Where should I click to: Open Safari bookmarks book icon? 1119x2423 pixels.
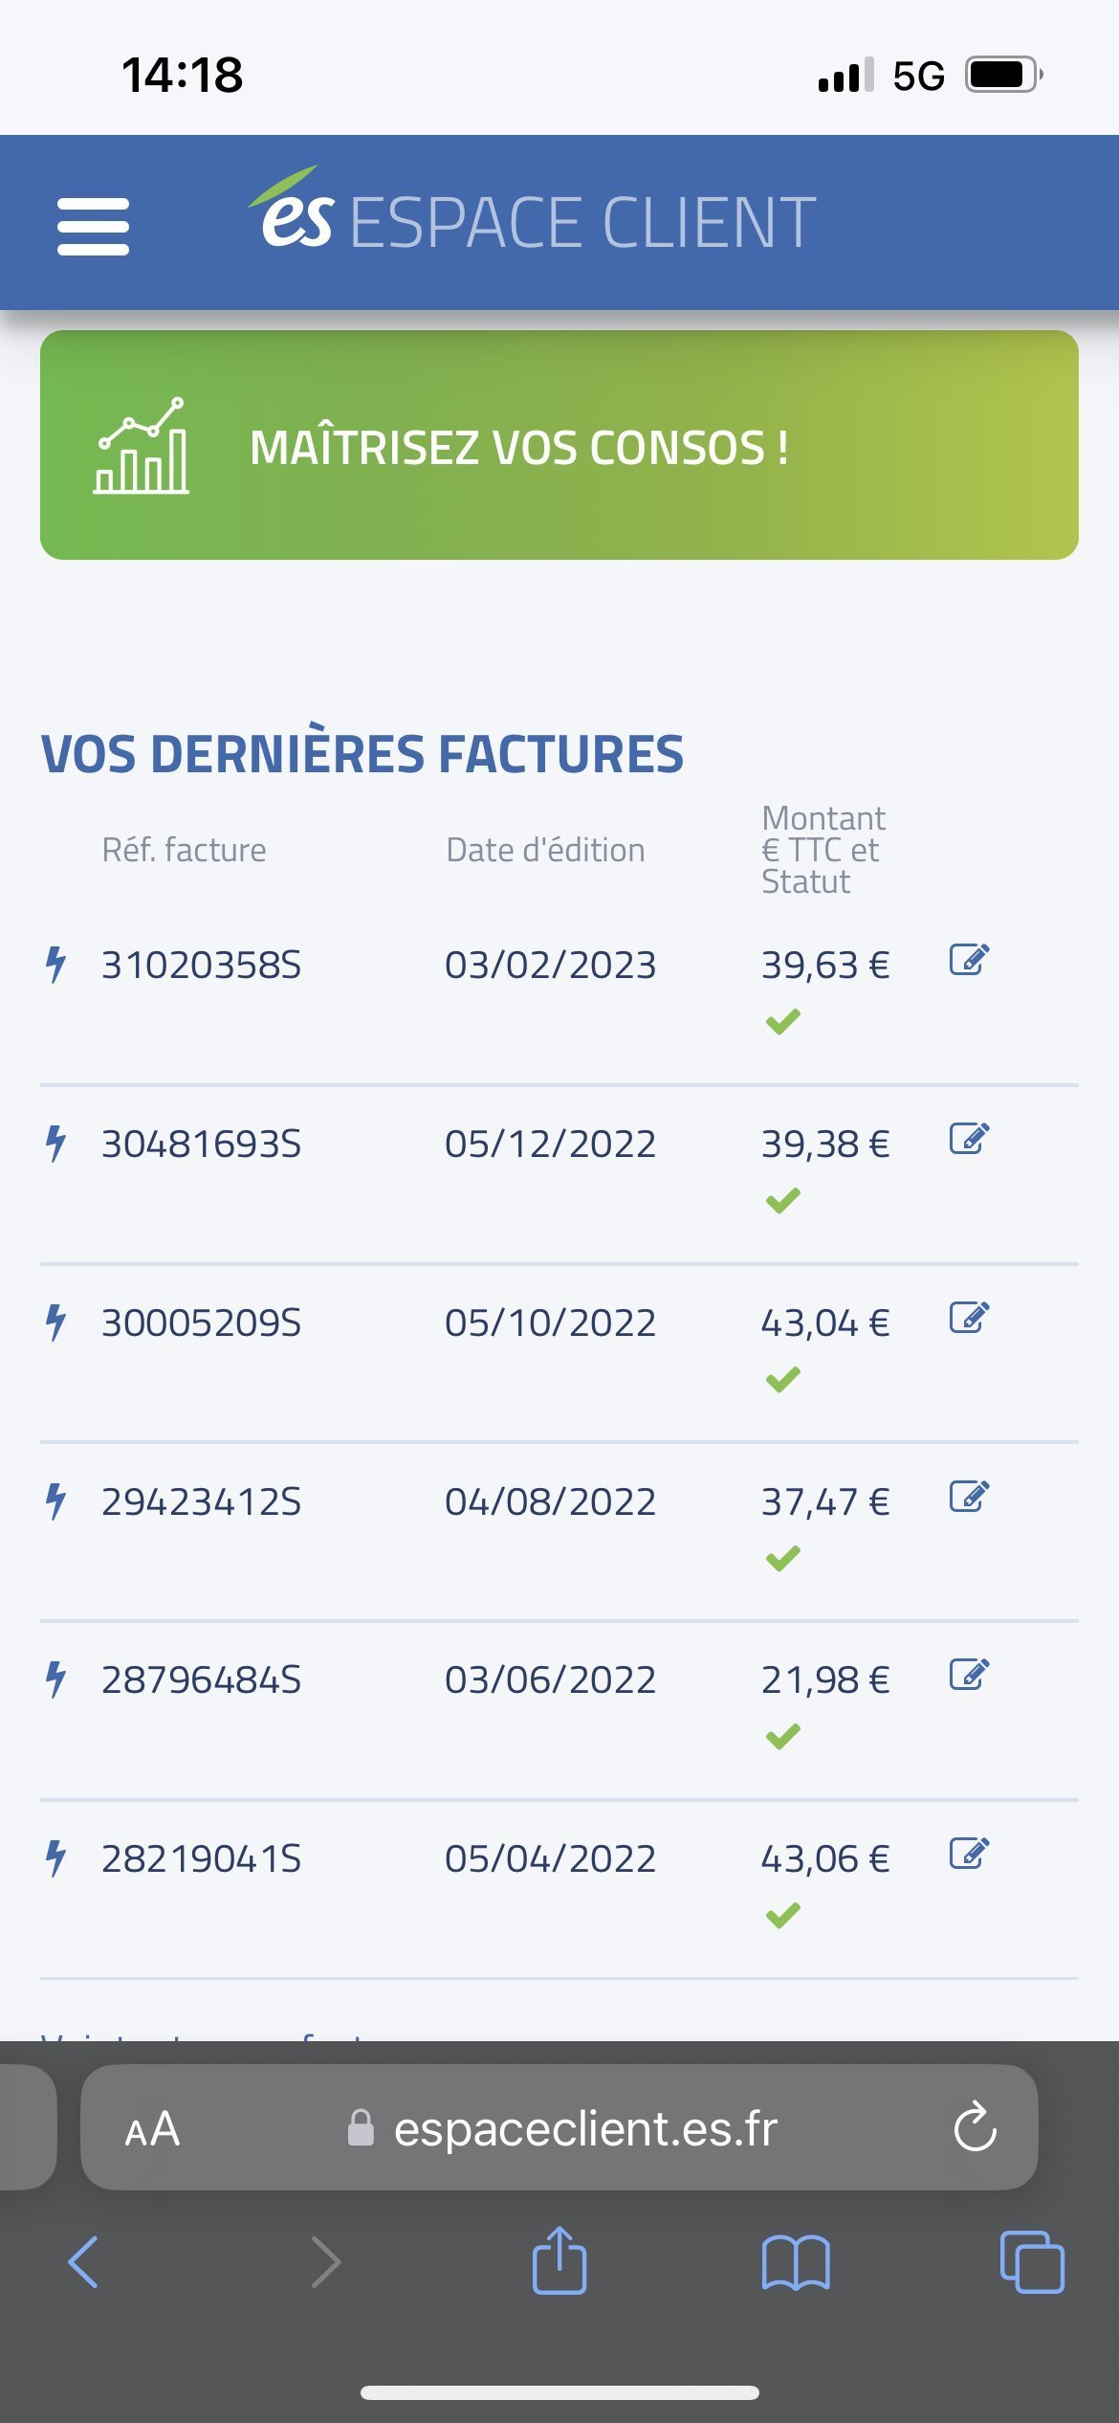tap(796, 2263)
